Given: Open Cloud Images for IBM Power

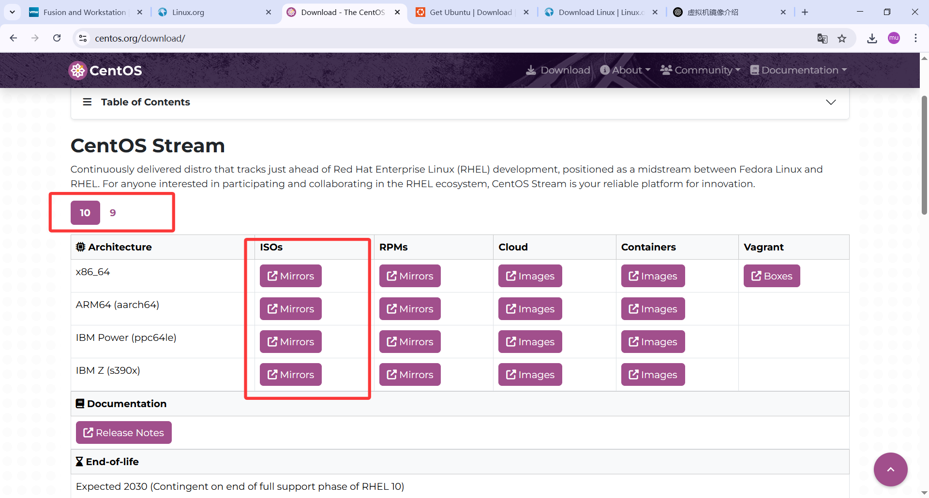Looking at the screenshot, I should (x=530, y=342).
